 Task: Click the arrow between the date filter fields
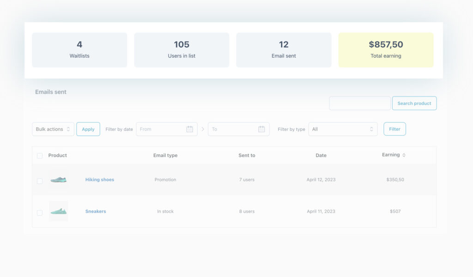coord(203,129)
